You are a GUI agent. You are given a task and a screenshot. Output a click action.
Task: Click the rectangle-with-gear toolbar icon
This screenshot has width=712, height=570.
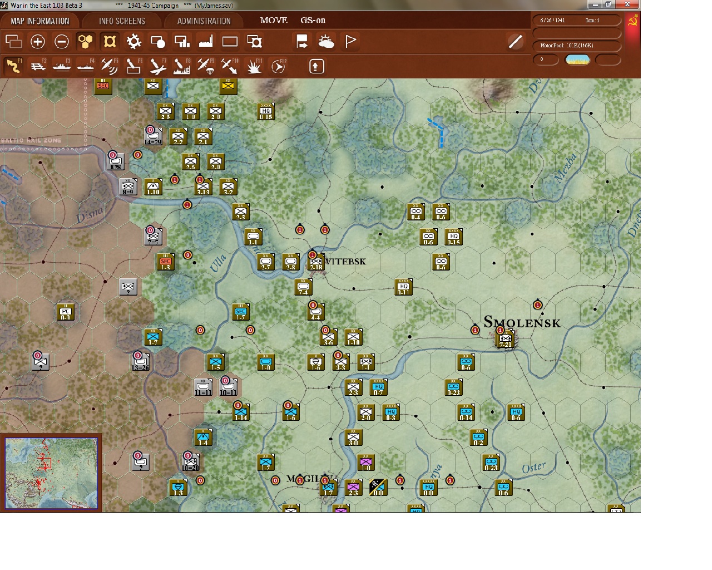254,41
